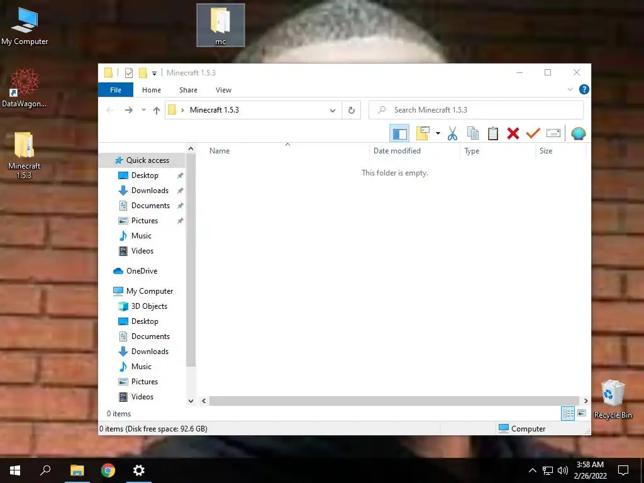Open Chrome from the taskbar
Screen dimensions: 644x483
pyautogui.click(x=108, y=470)
